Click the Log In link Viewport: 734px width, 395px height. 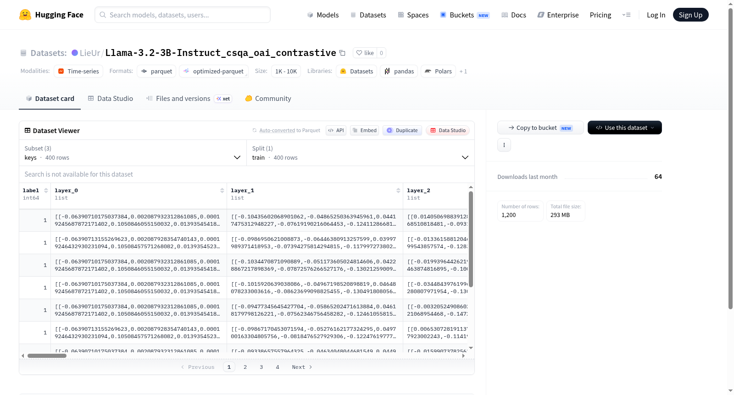pyautogui.click(x=656, y=15)
